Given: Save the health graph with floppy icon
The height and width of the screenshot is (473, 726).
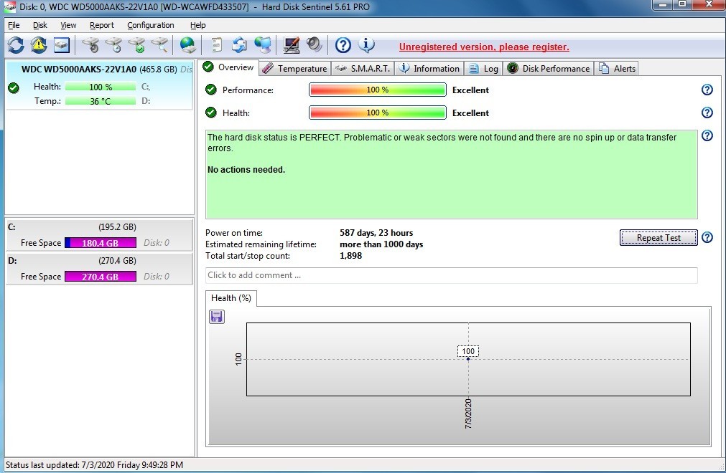Looking at the screenshot, I should point(217,317).
